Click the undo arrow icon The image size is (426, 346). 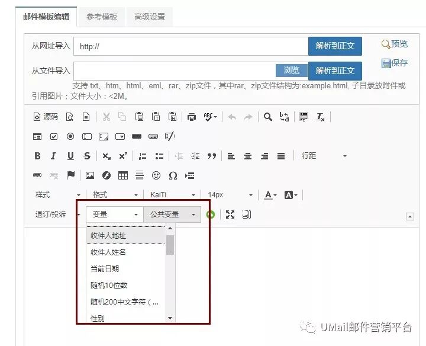coord(232,117)
